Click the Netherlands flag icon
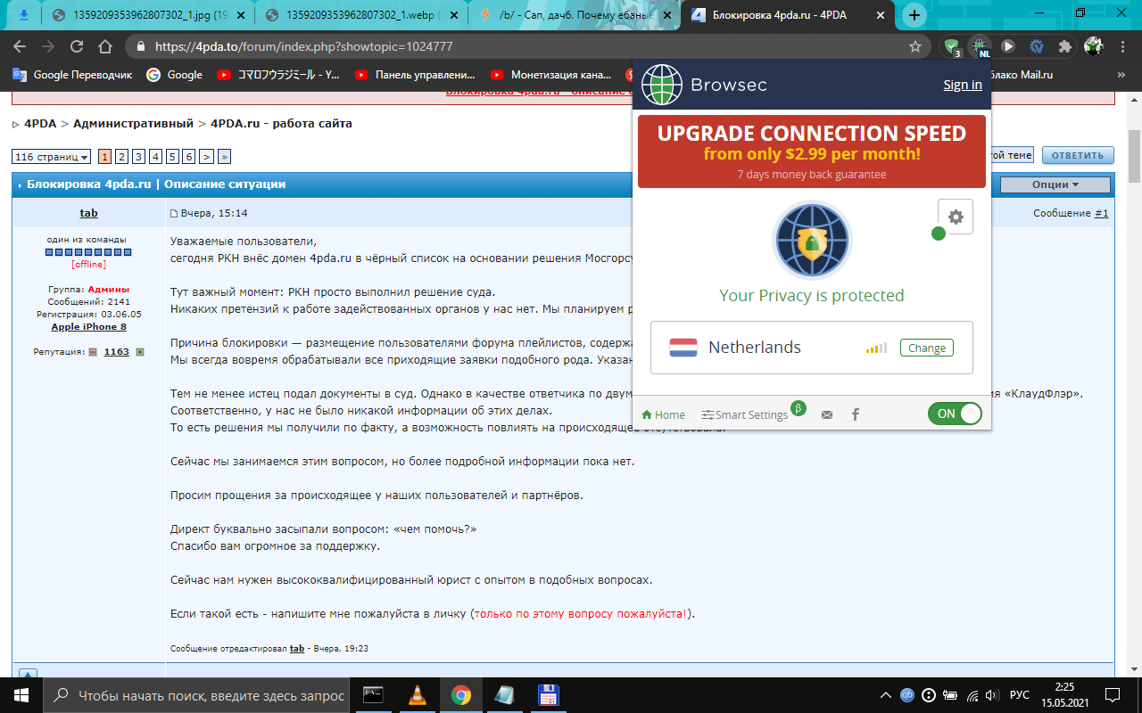 click(683, 347)
